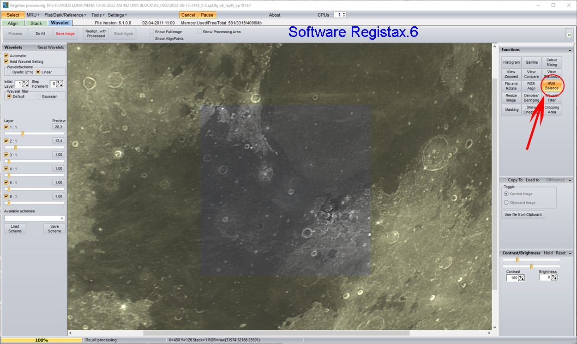Select the Default wavelet filter
Screen dimensions: 577x344
pyautogui.click(x=9, y=97)
